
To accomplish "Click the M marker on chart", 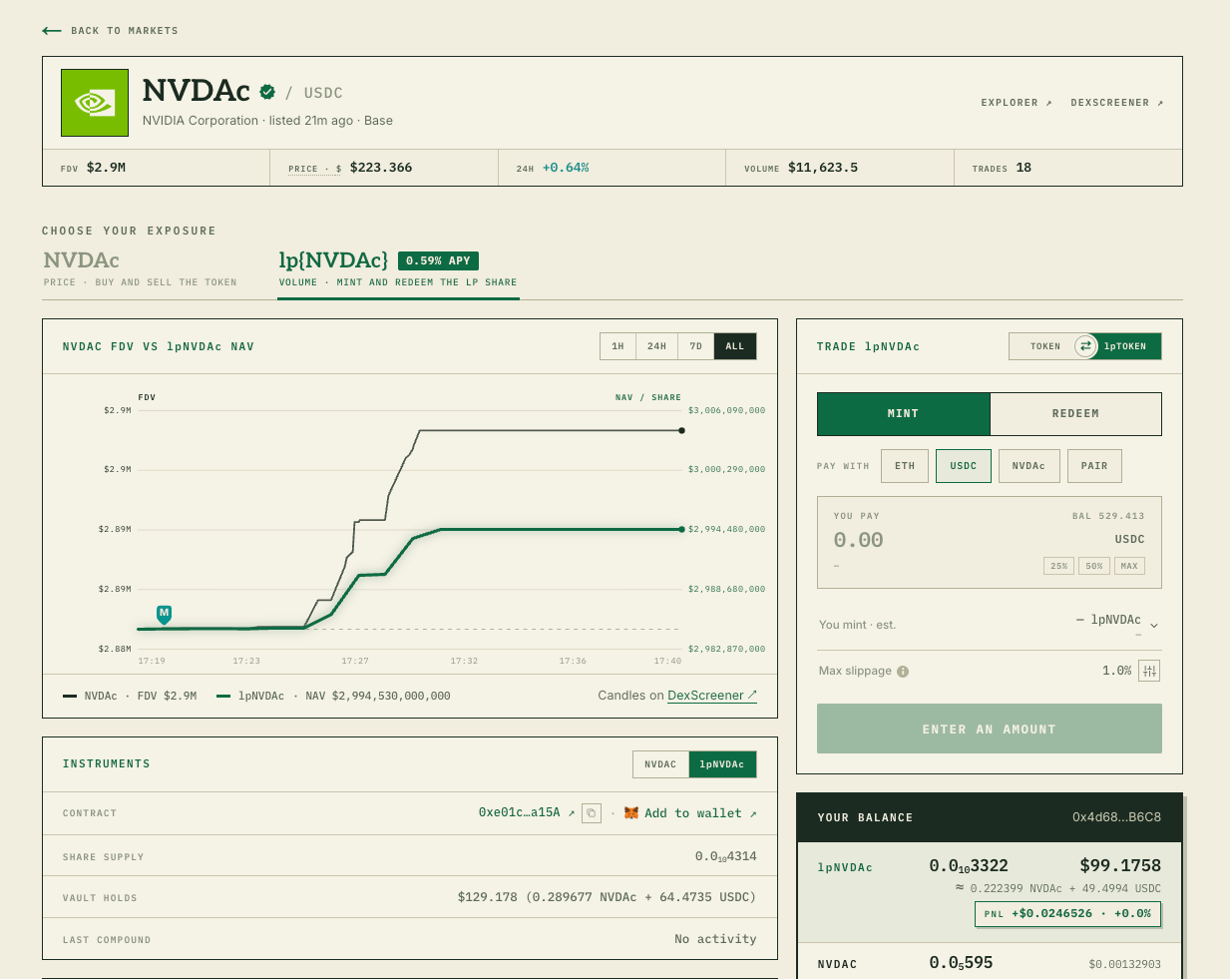I will tap(164, 614).
